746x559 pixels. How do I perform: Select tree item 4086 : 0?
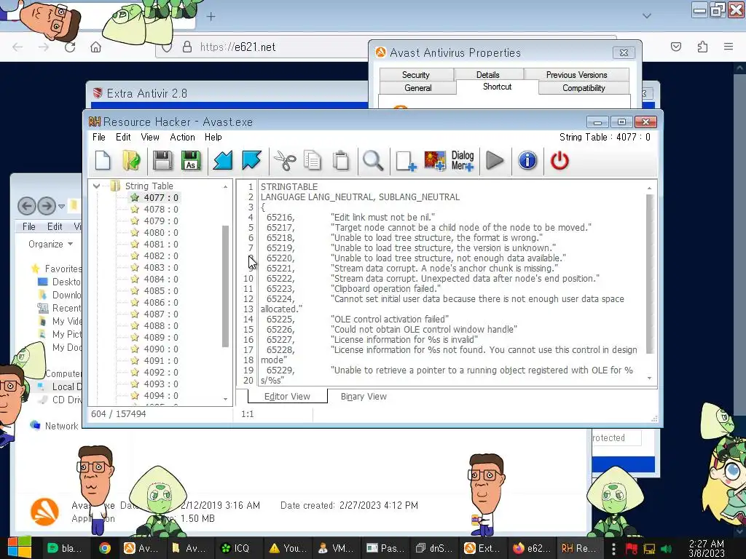click(161, 302)
